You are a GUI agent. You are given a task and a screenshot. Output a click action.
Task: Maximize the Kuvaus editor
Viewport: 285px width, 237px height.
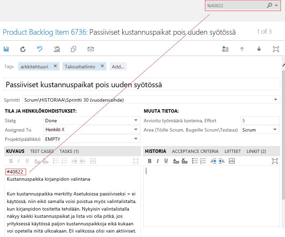(x=136, y=161)
